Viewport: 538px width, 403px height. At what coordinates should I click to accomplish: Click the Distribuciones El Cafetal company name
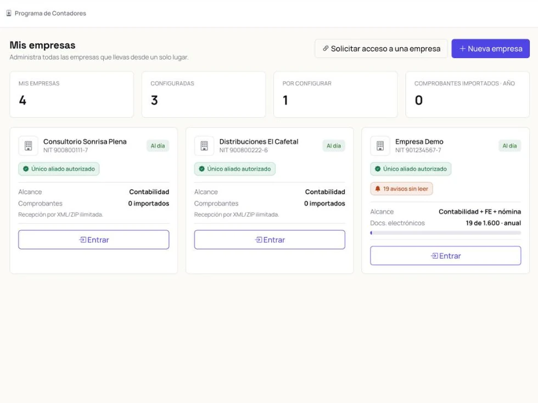(x=259, y=141)
